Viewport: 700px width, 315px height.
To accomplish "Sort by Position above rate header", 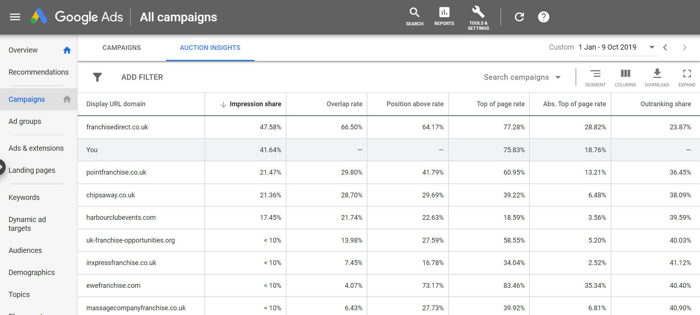I will (x=415, y=104).
